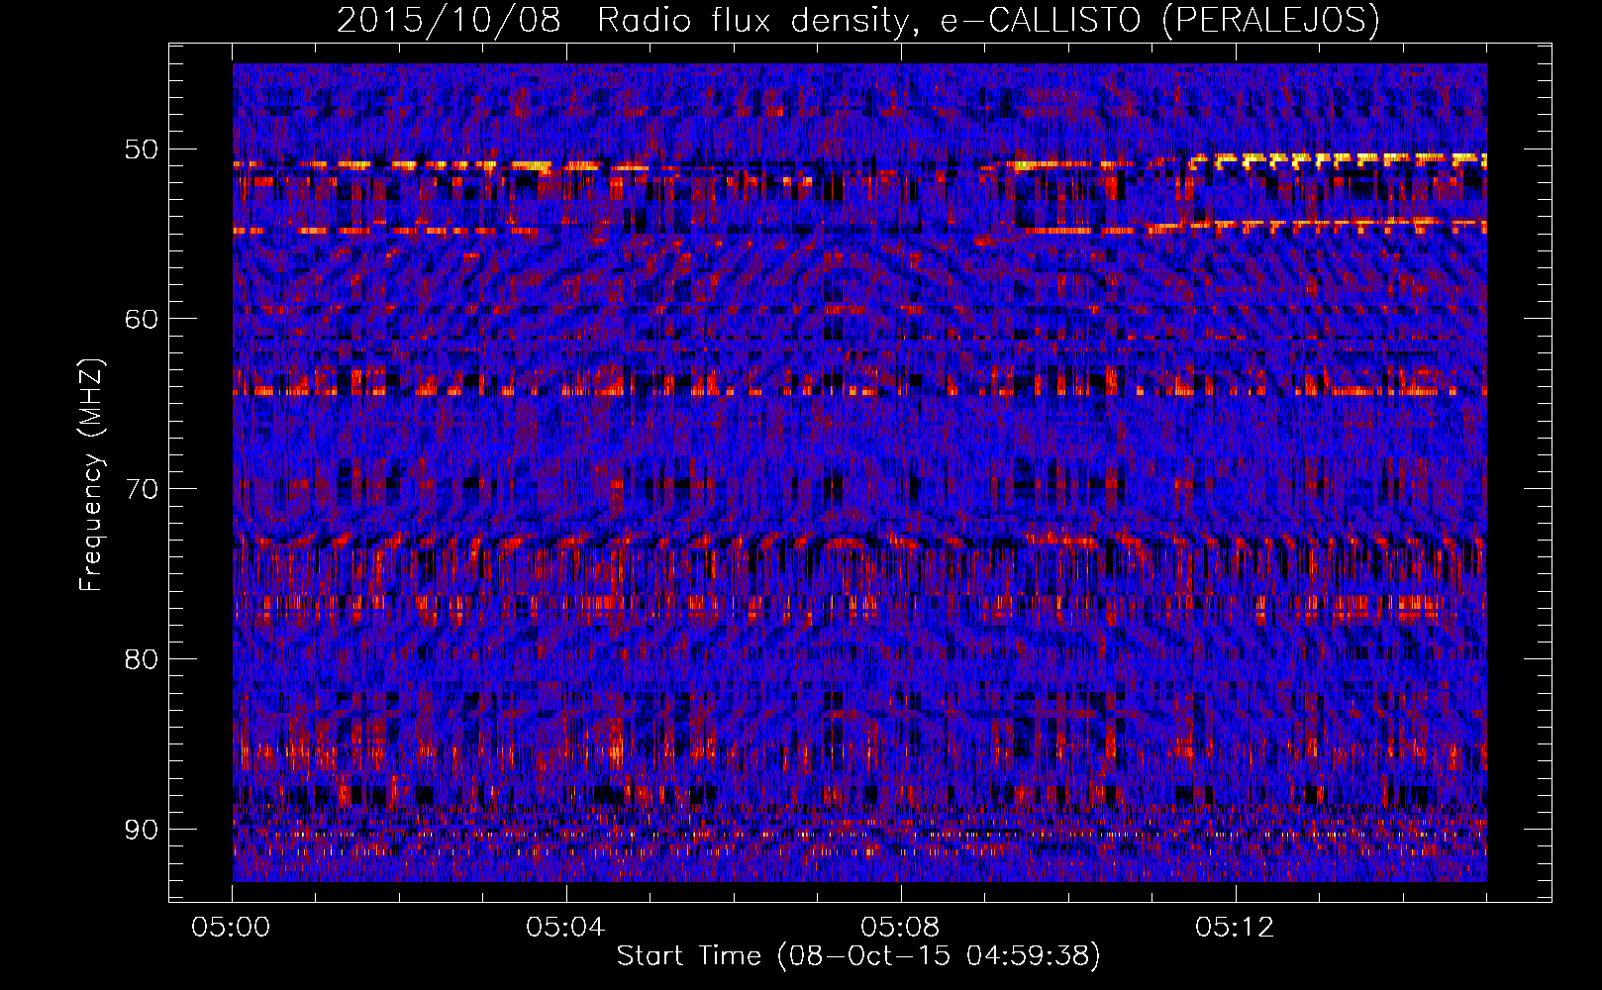Click the 'Frequency (MHZ)' axis label
The height and width of the screenshot is (990, 1602).
click(x=91, y=474)
